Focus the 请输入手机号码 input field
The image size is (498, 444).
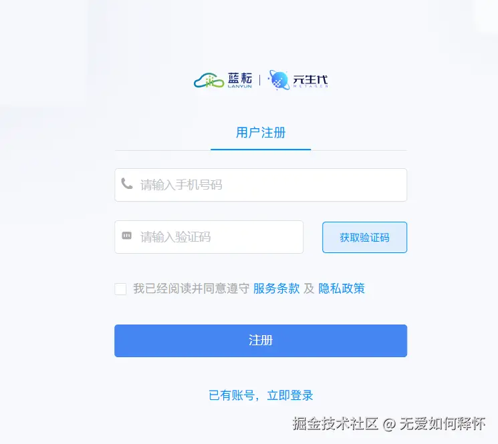pyautogui.click(x=261, y=185)
